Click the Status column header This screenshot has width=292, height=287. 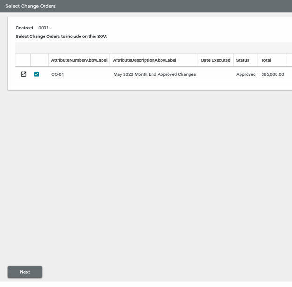(x=242, y=60)
